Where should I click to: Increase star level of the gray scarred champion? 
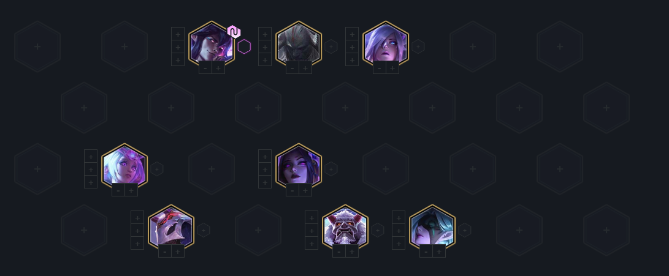[305, 68]
